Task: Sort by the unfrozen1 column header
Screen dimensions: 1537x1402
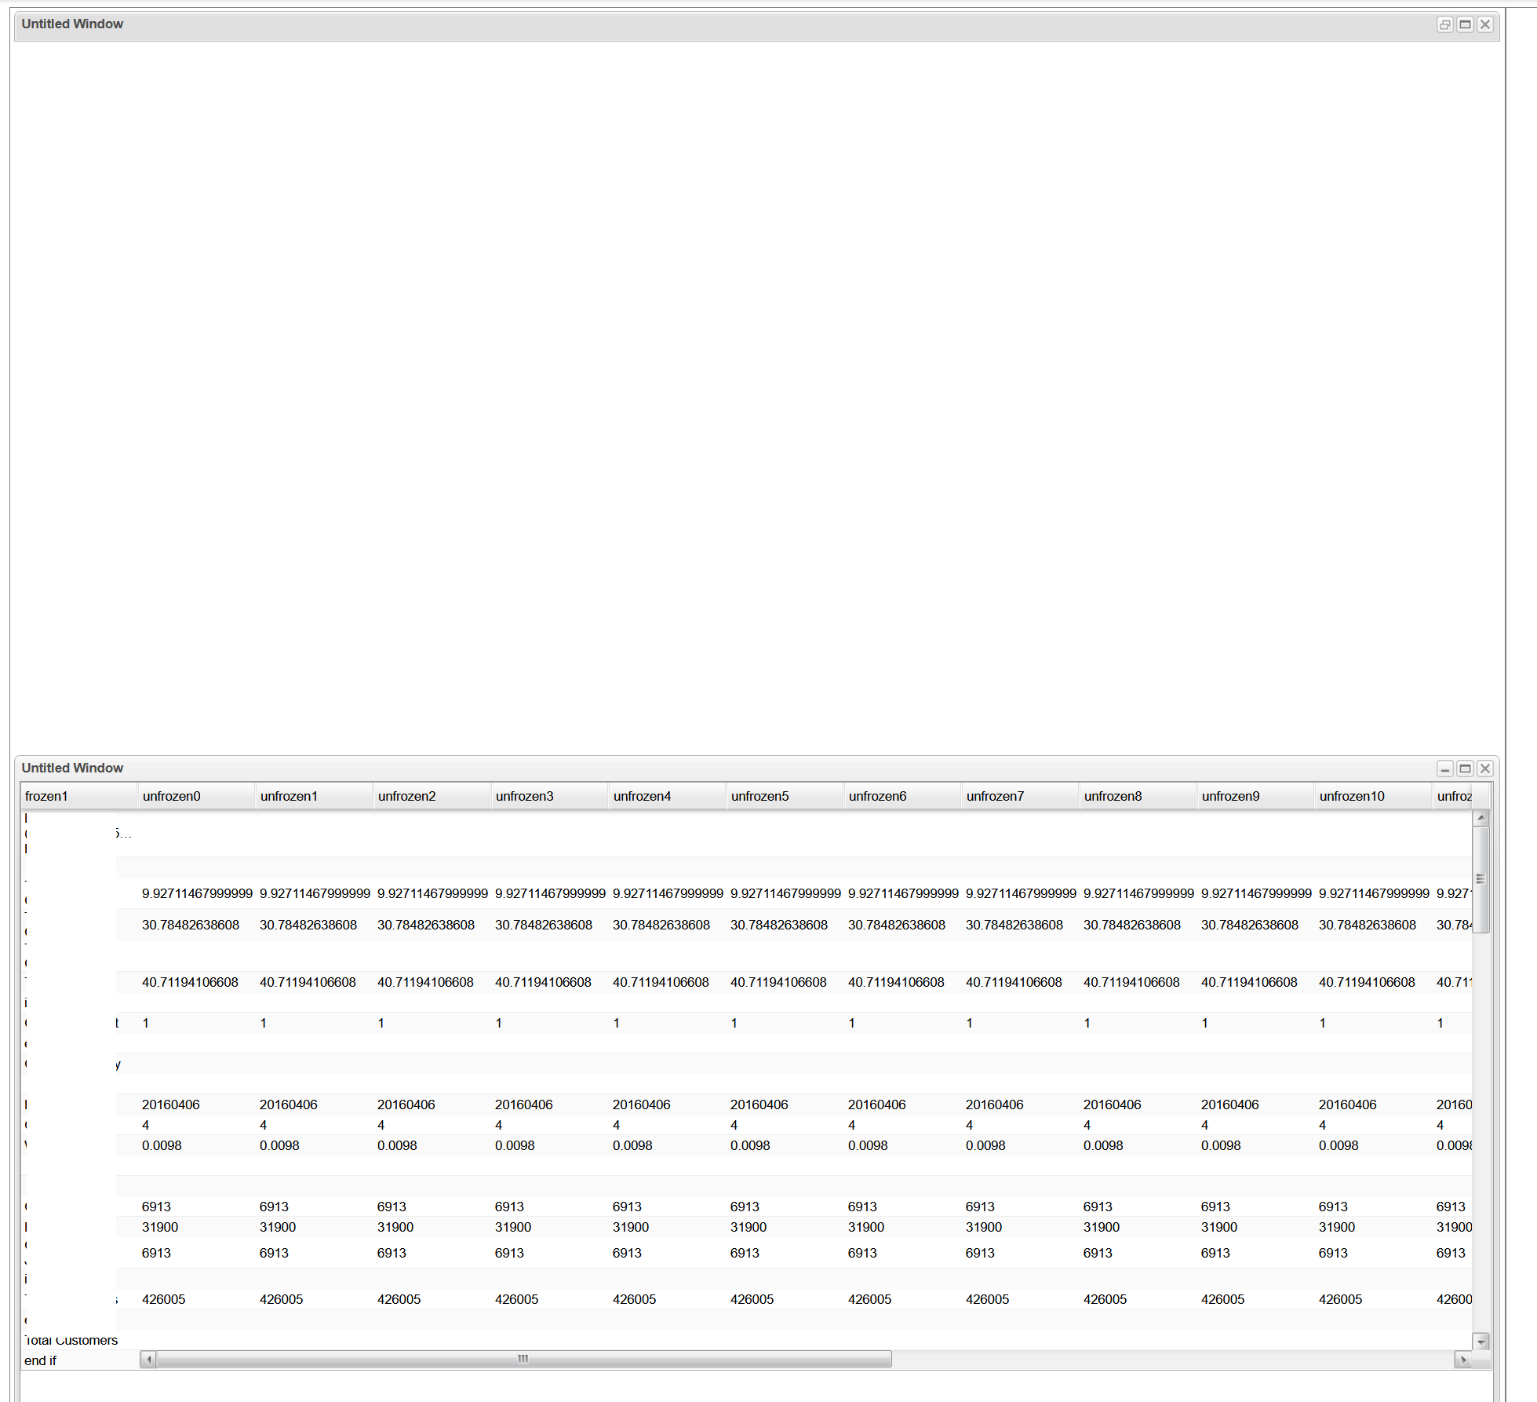Action: (315, 796)
